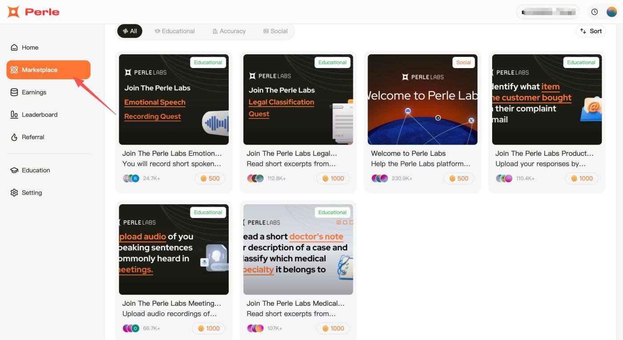Click Educational tag on Legal Classification card
This screenshot has height=340, width=623.
coord(332,63)
